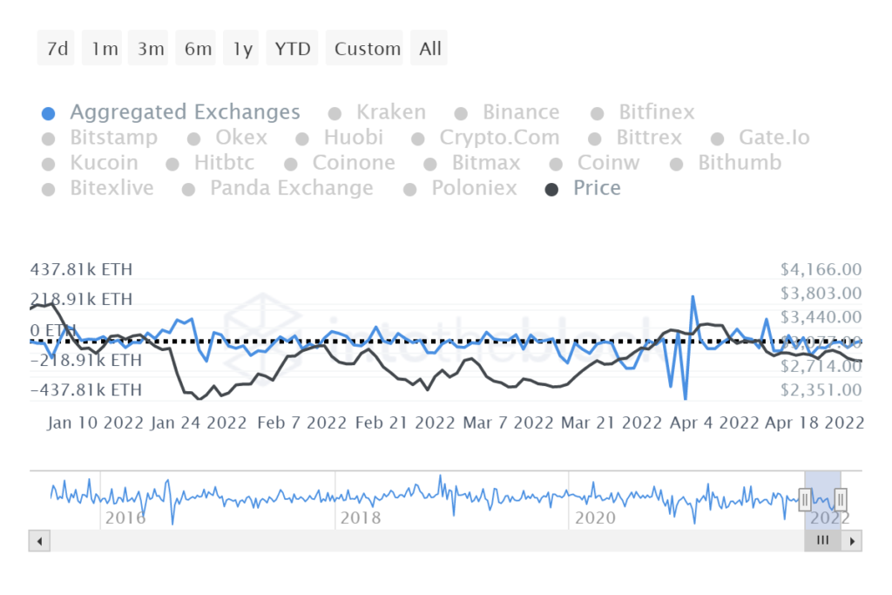Screen dimensions: 892x595
Task: Click the navigator scroll right arrow
Action: [852, 541]
